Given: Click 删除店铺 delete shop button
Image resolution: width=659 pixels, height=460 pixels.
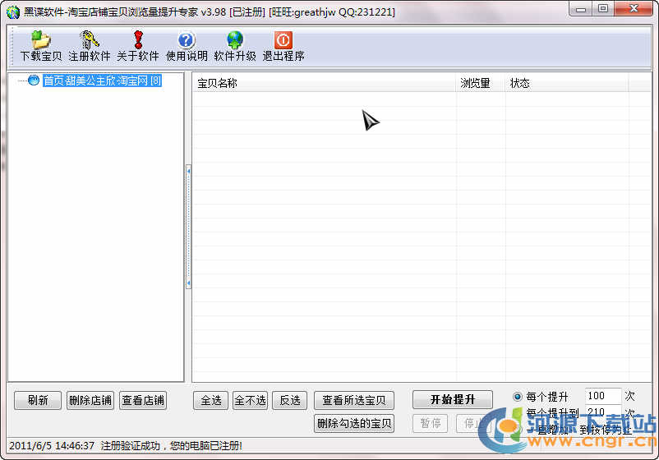Looking at the screenshot, I should tap(90, 400).
